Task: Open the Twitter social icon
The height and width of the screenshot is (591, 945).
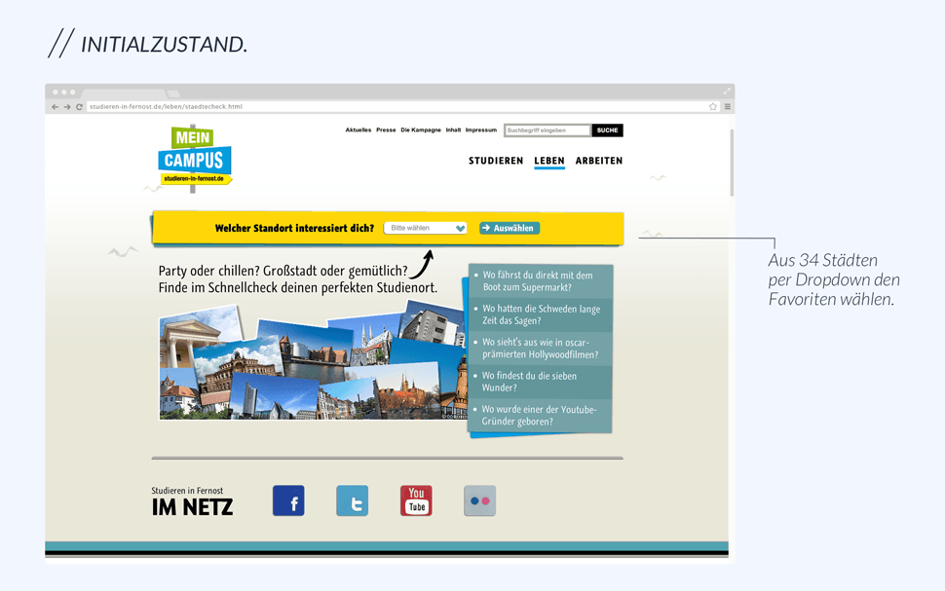Action: [352, 500]
